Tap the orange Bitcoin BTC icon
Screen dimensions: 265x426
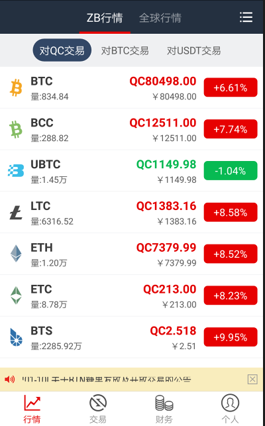point(16,87)
